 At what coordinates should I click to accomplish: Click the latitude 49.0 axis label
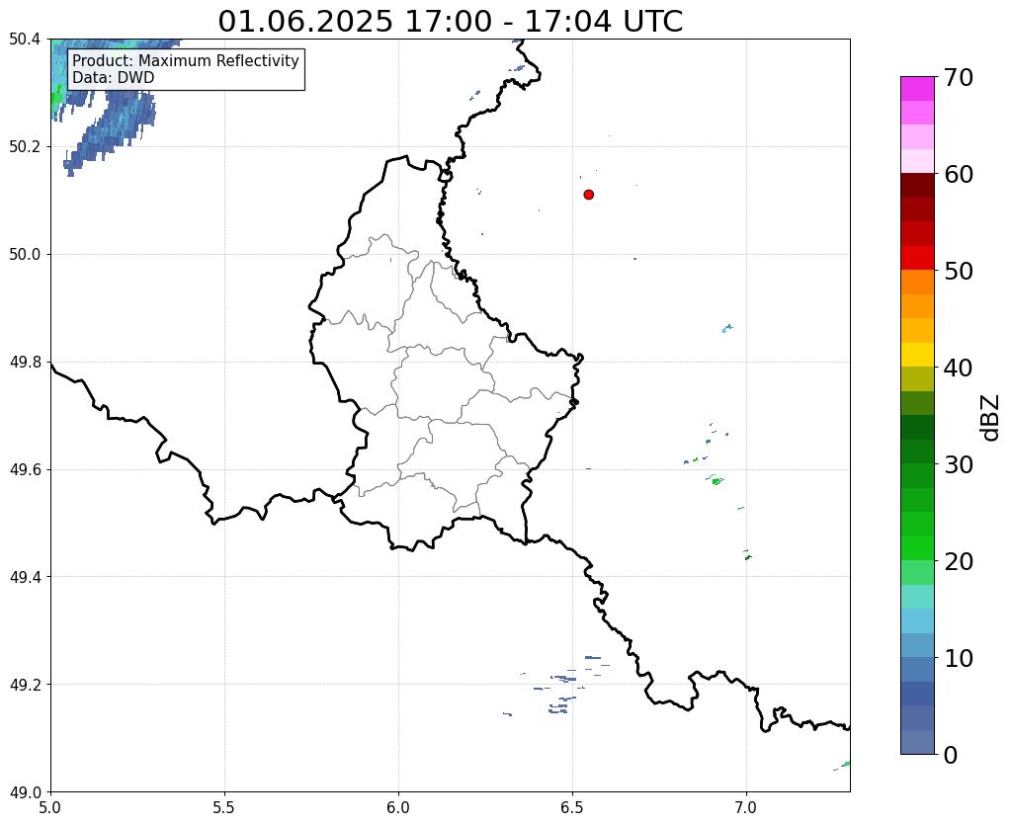coord(25,792)
